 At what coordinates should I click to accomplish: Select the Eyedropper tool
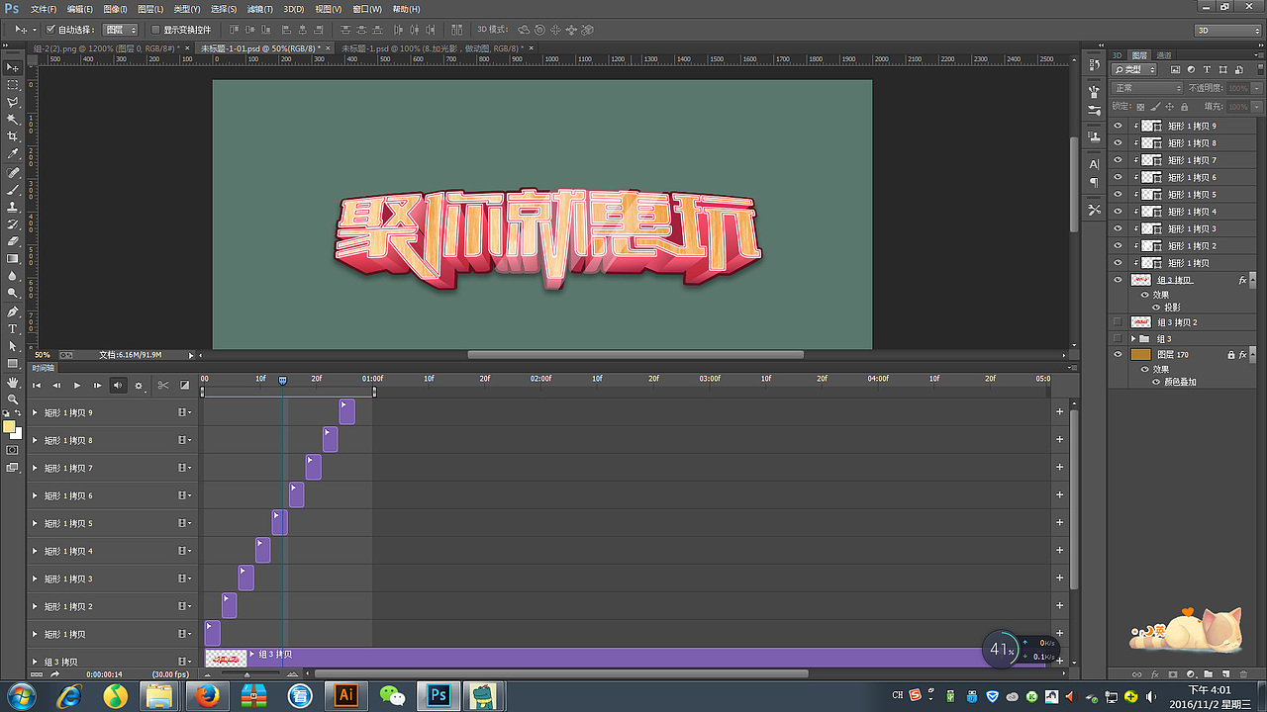(x=13, y=154)
